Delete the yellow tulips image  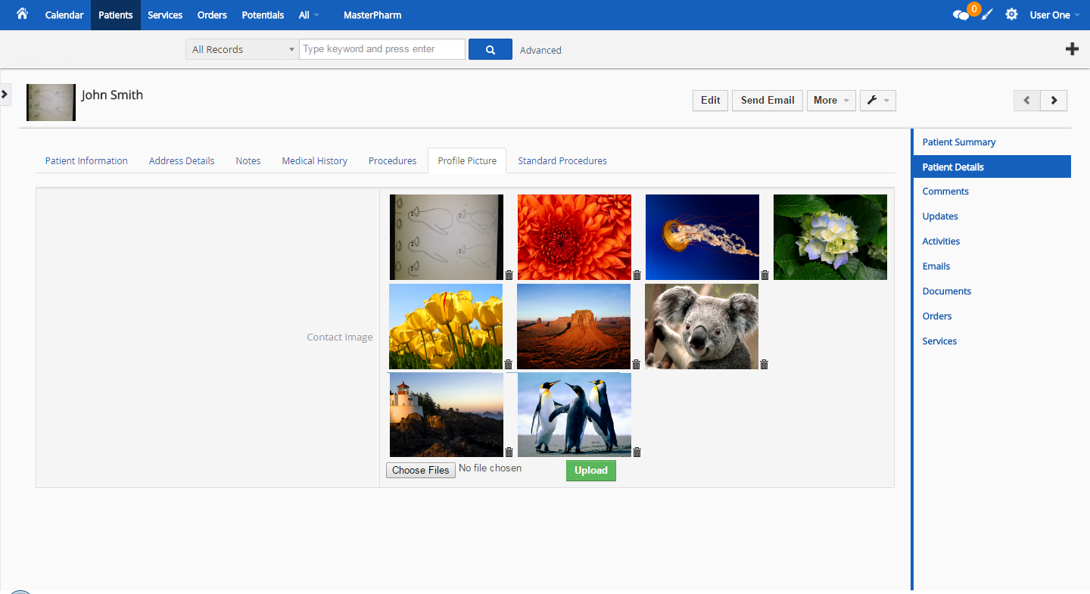click(508, 364)
